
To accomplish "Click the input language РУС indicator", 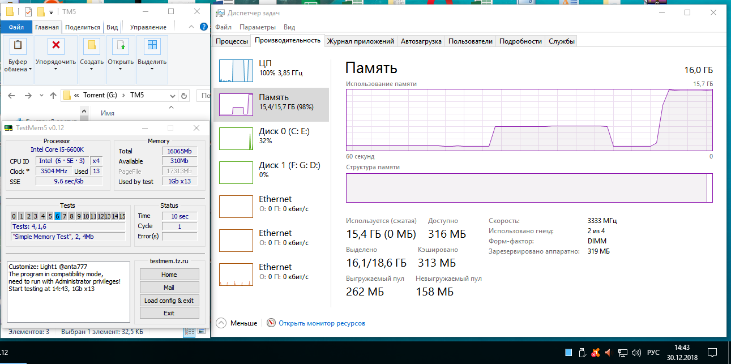I will point(653,353).
